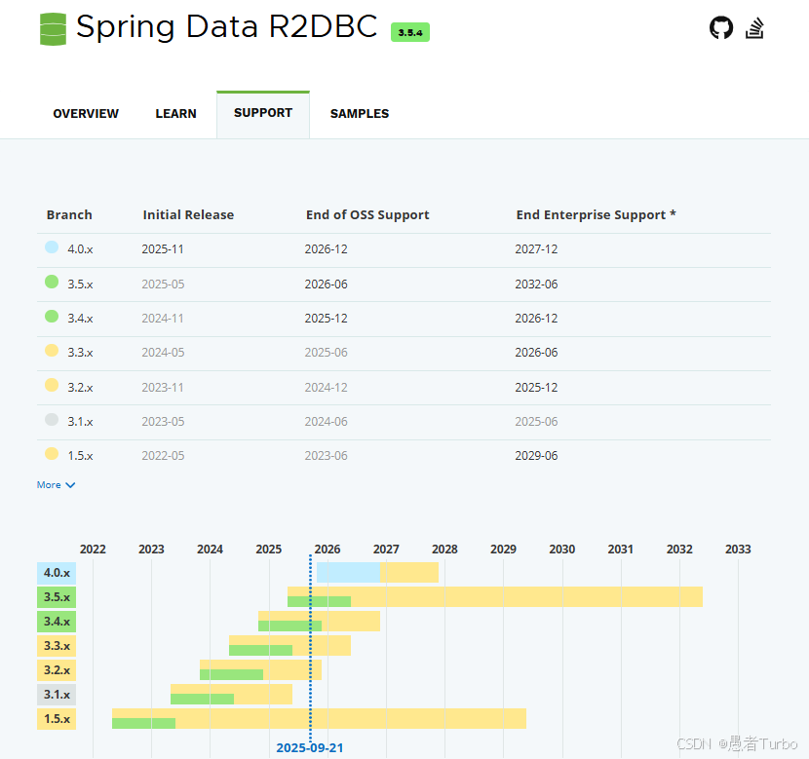Click the 2022-05 initial release cell
Screen dimensions: 809x759
[163, 456]
